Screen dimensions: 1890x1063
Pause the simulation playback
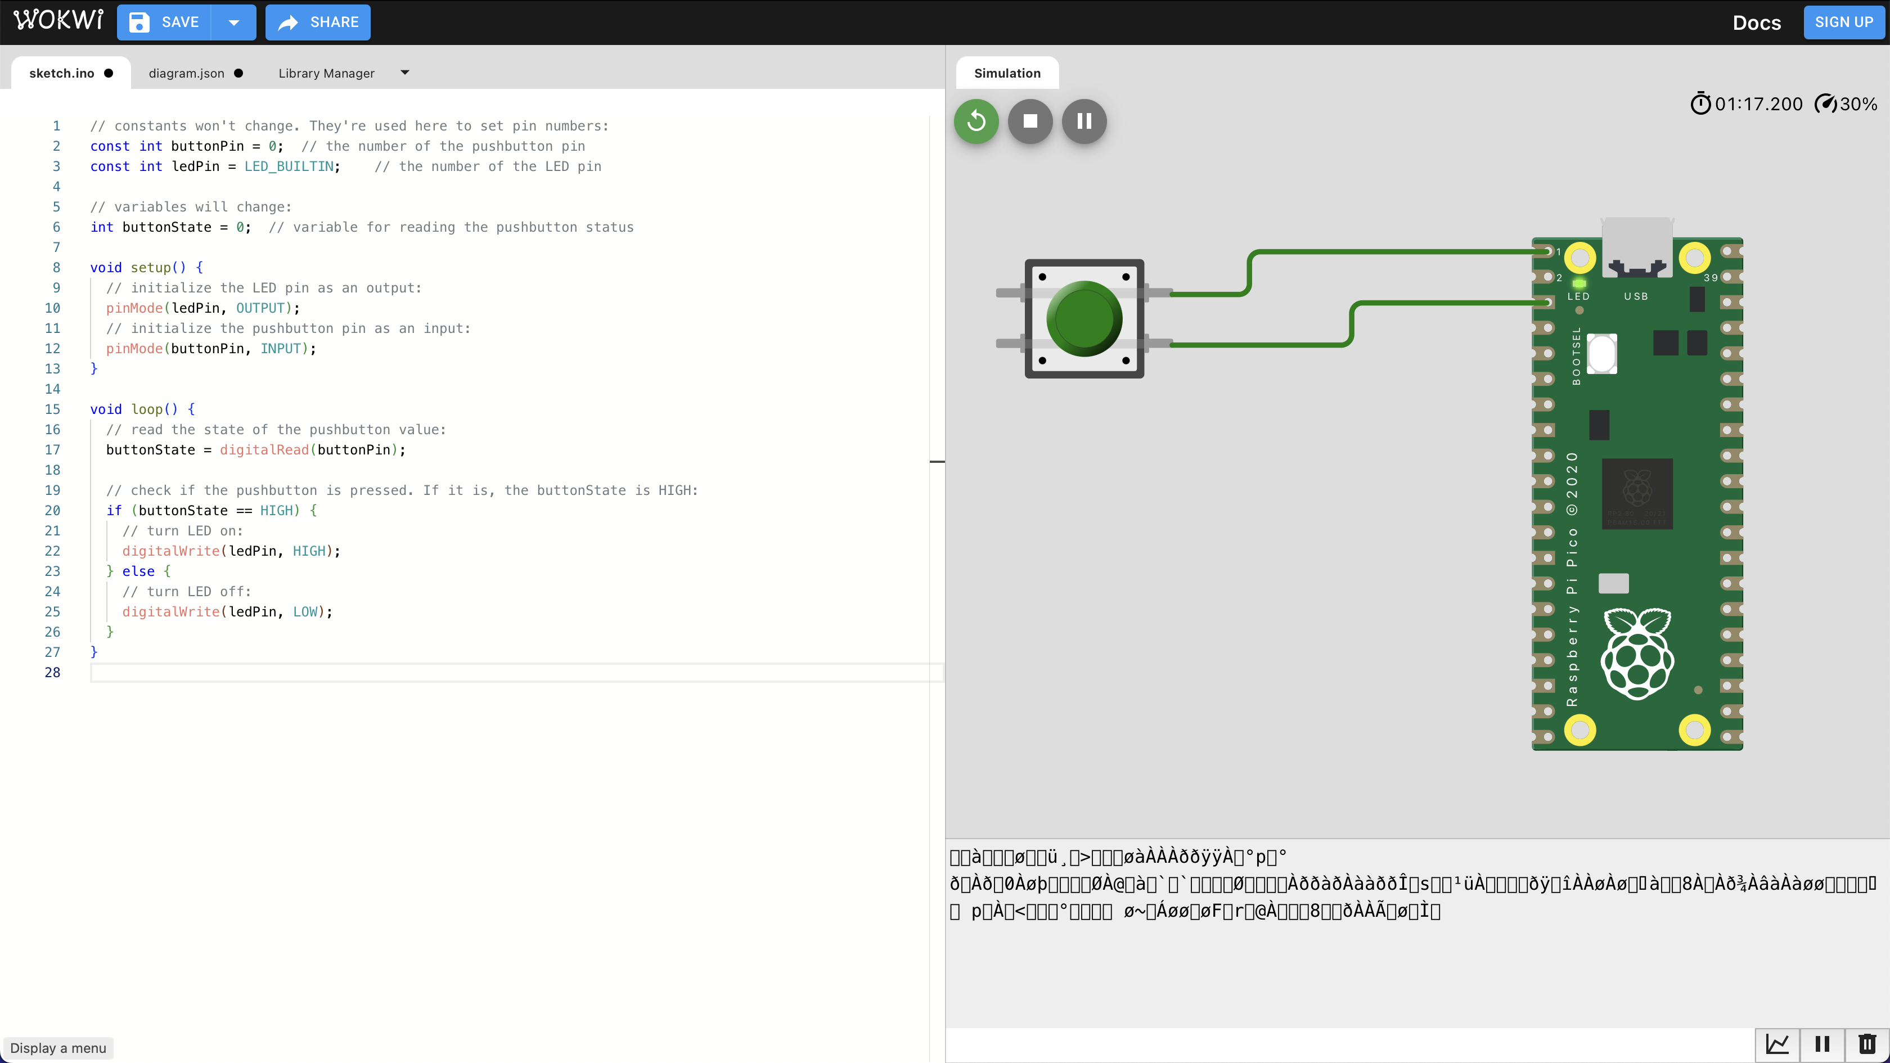click(x=1084, y=121)
